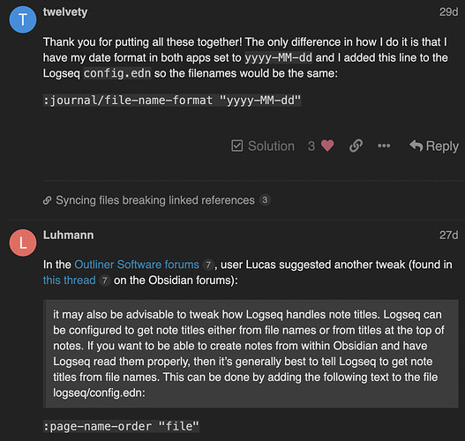Open Syncing files breaking linked references
The height and width of the screenshot is (441, 465).
click(155, 200)
